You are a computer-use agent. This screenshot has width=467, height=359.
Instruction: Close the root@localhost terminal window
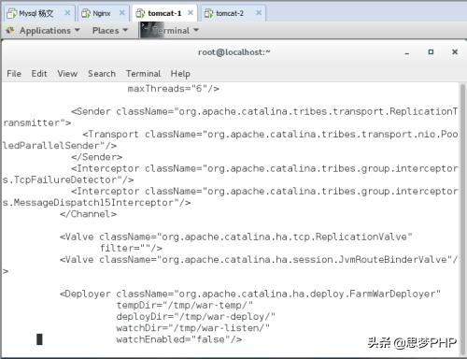455,51
